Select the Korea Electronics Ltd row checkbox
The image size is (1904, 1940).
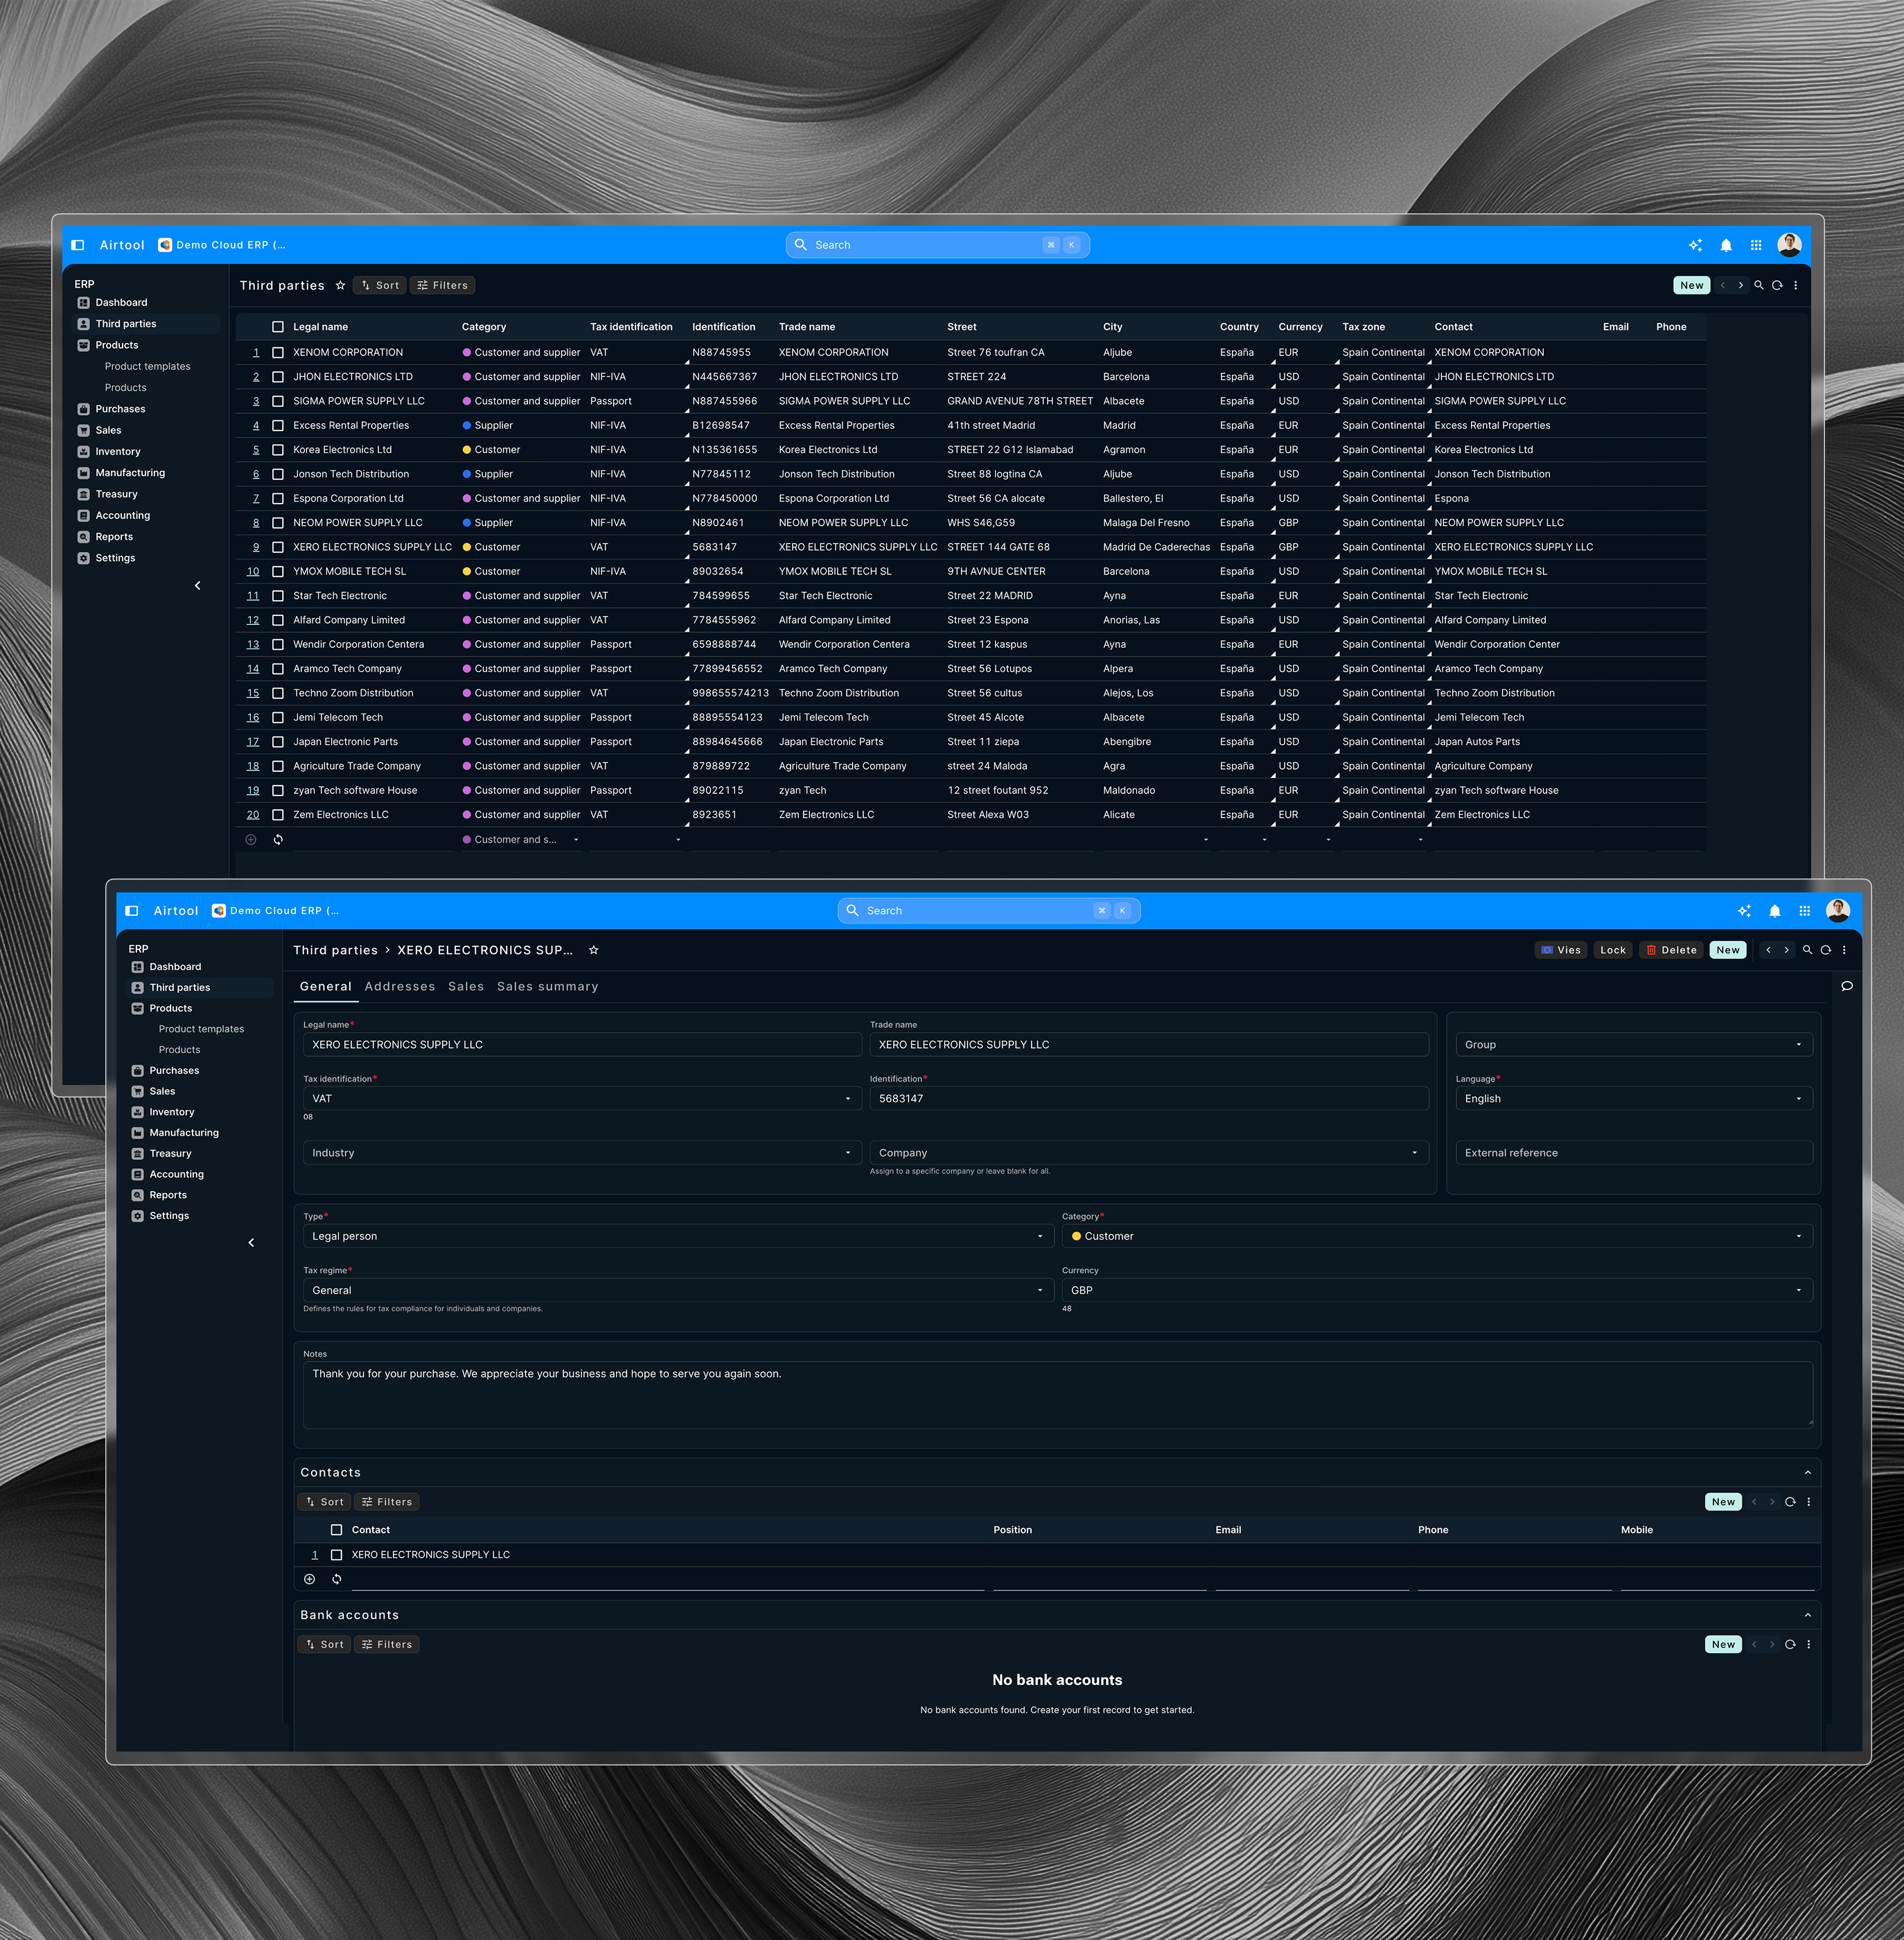pyautogui.click(x=278, y=450)
